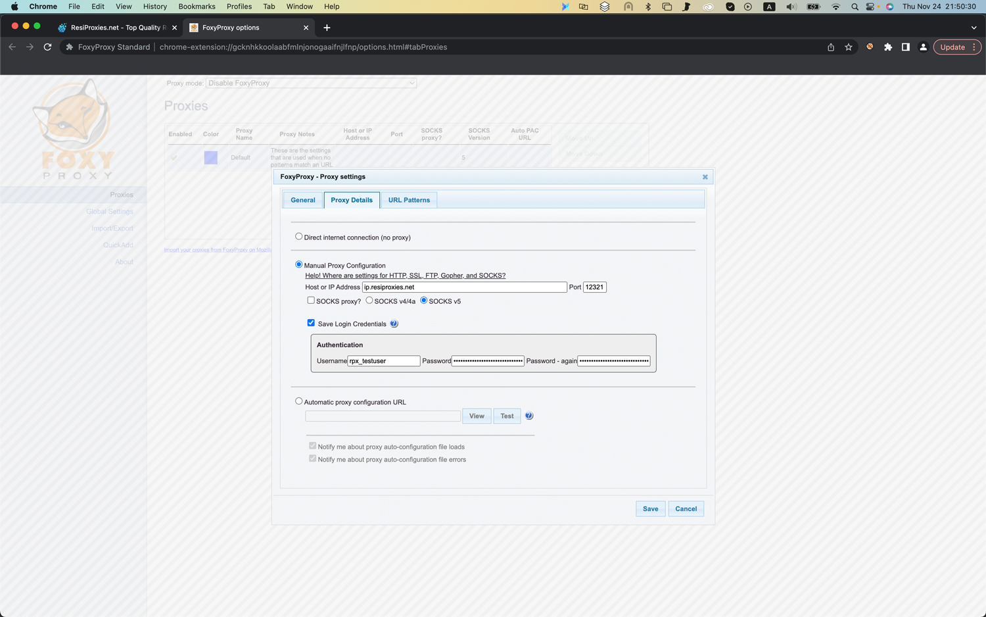986x617 pixels.
Task: Open a new tab with plus icon
Action: pyautogui.click(x=327, y=28)
